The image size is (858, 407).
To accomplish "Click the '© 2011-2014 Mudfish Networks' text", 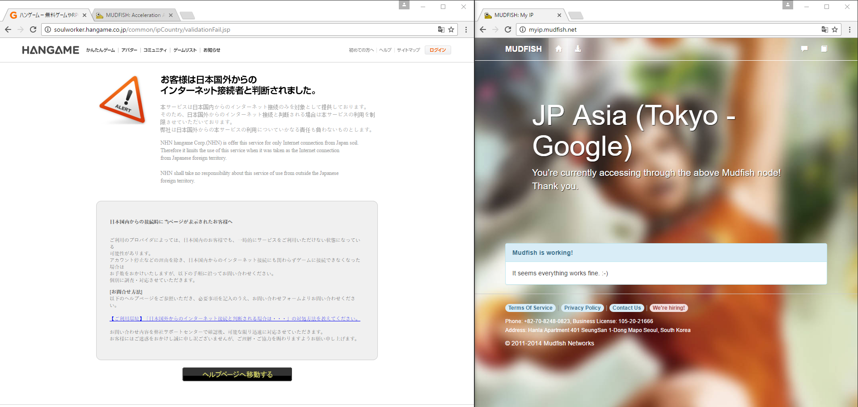I will pos(549,343).
